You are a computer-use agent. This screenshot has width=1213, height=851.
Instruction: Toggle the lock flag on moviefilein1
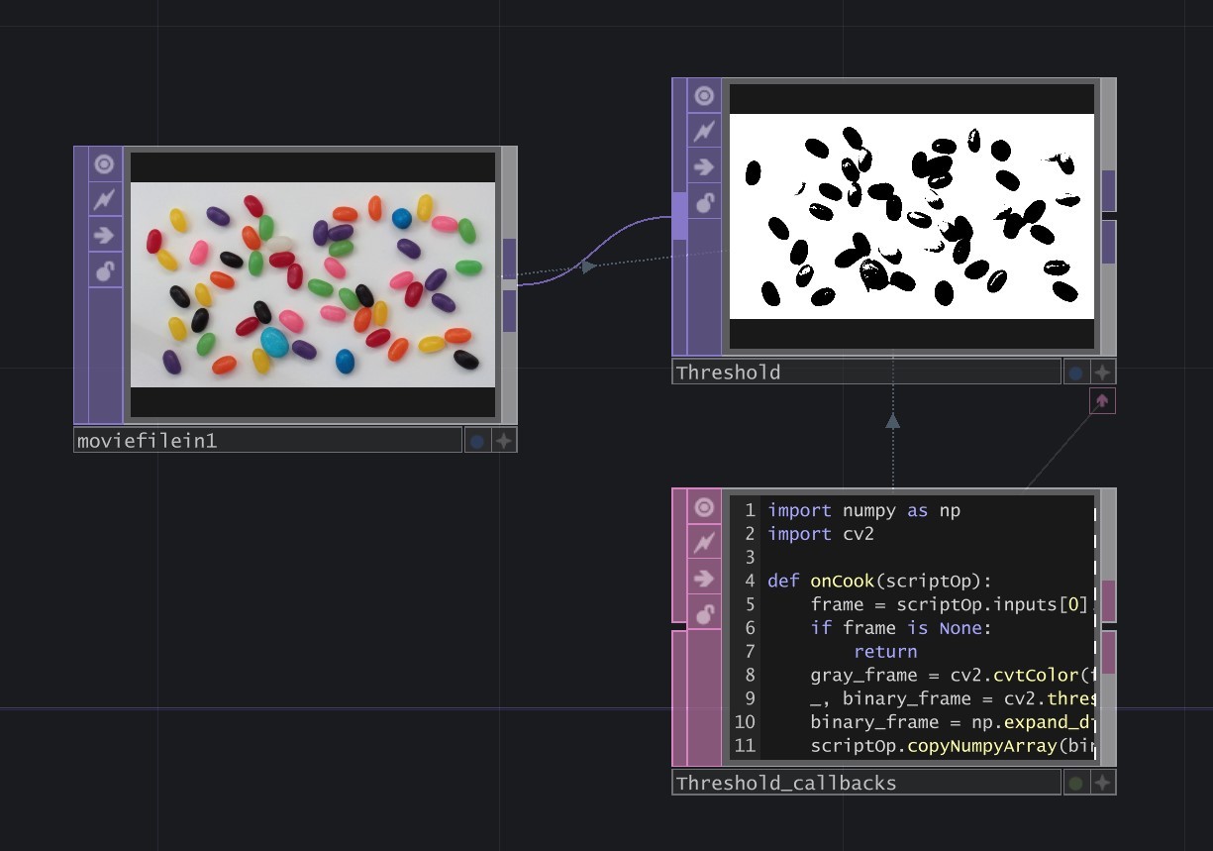(x=104, y=270)
